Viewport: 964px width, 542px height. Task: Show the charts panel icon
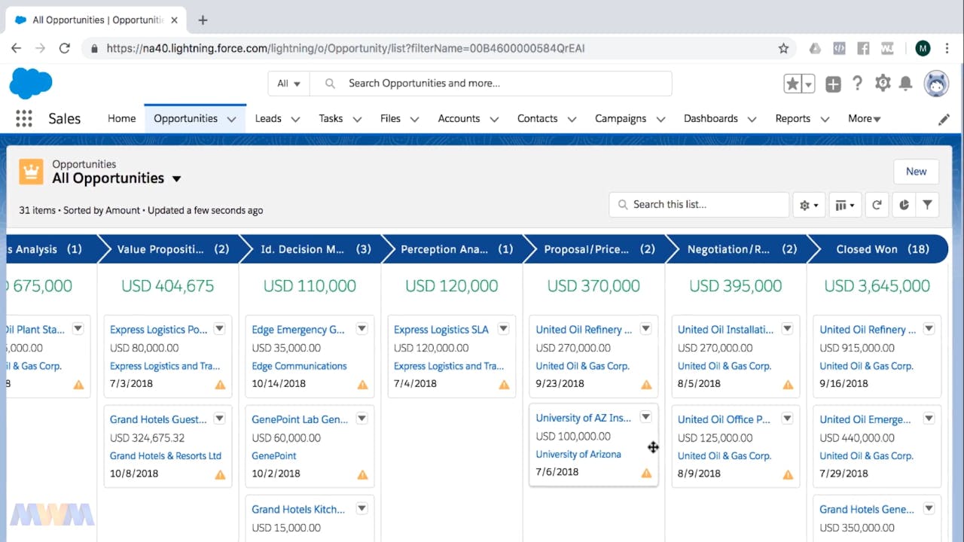click(x=904, y=205)
